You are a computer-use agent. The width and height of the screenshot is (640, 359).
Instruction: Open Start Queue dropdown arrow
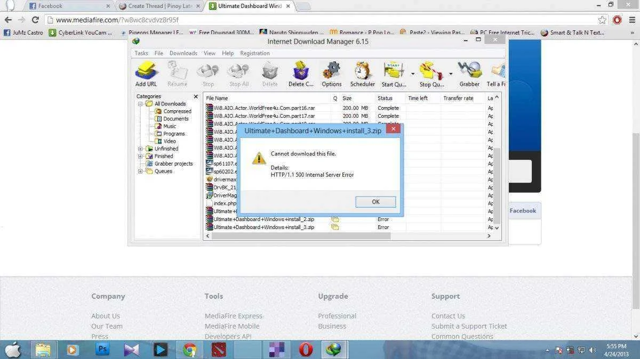[x=412, y=74]
